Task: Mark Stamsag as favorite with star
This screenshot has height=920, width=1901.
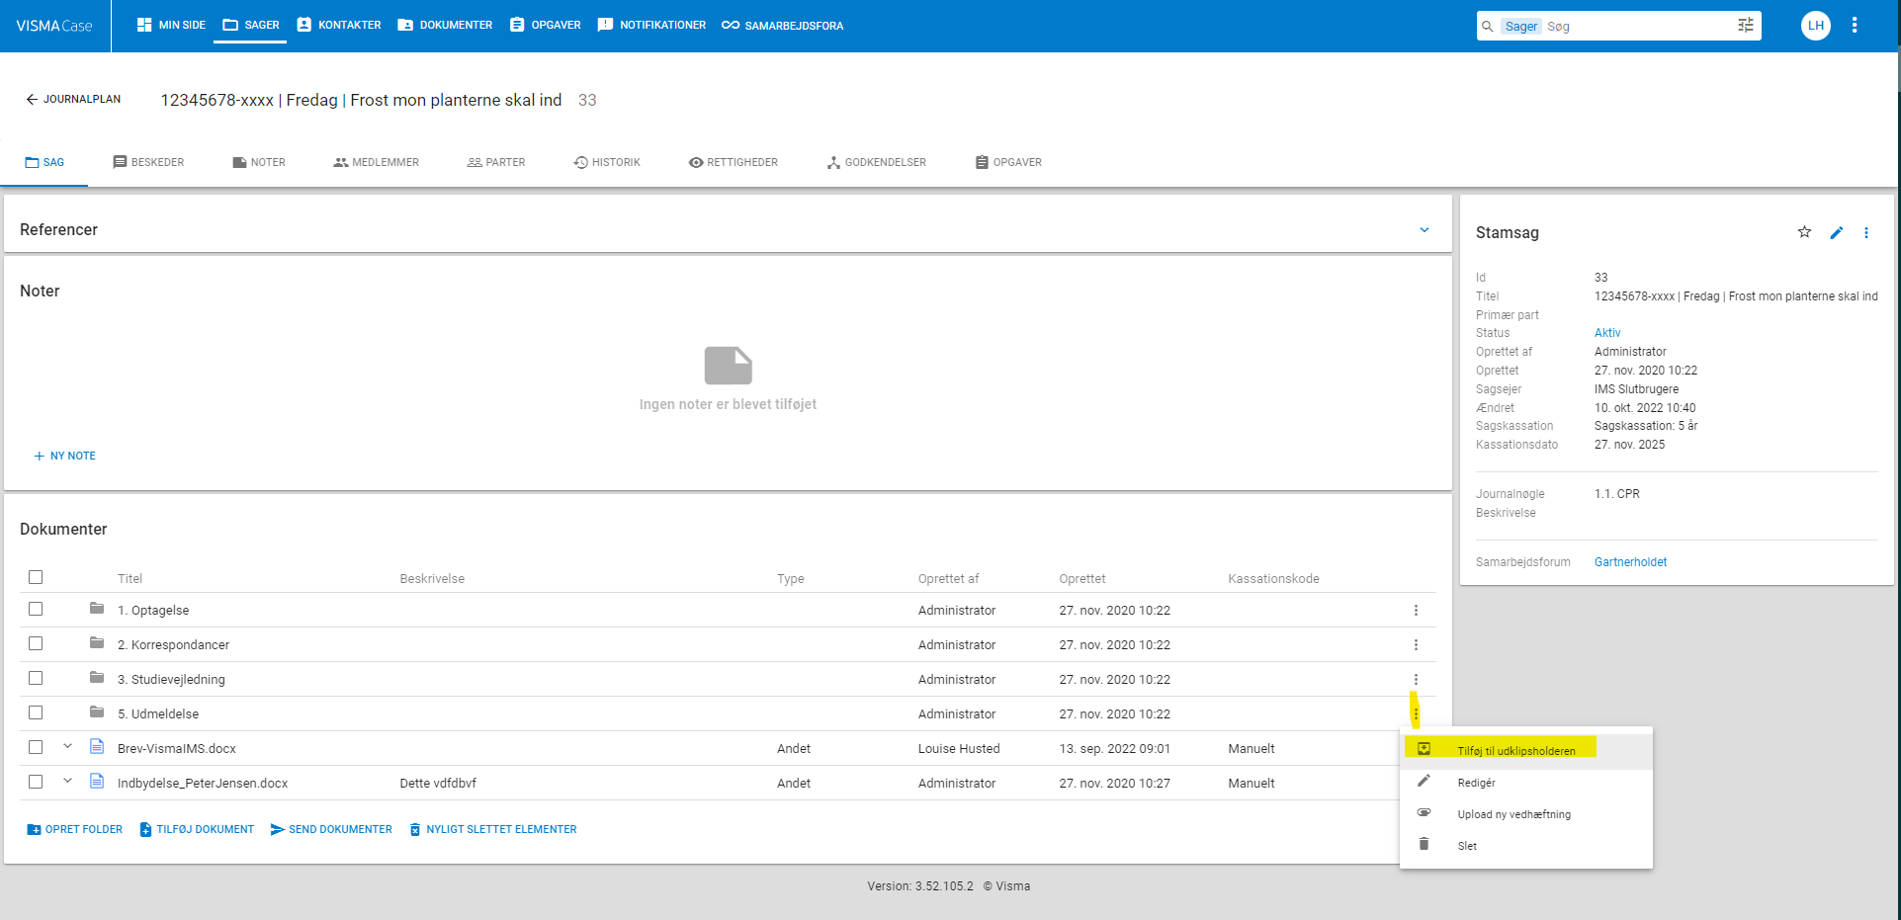Action: click(x=1804, y=232)
